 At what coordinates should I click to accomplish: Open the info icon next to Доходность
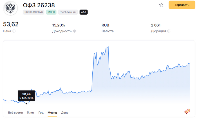coord(75,31)
